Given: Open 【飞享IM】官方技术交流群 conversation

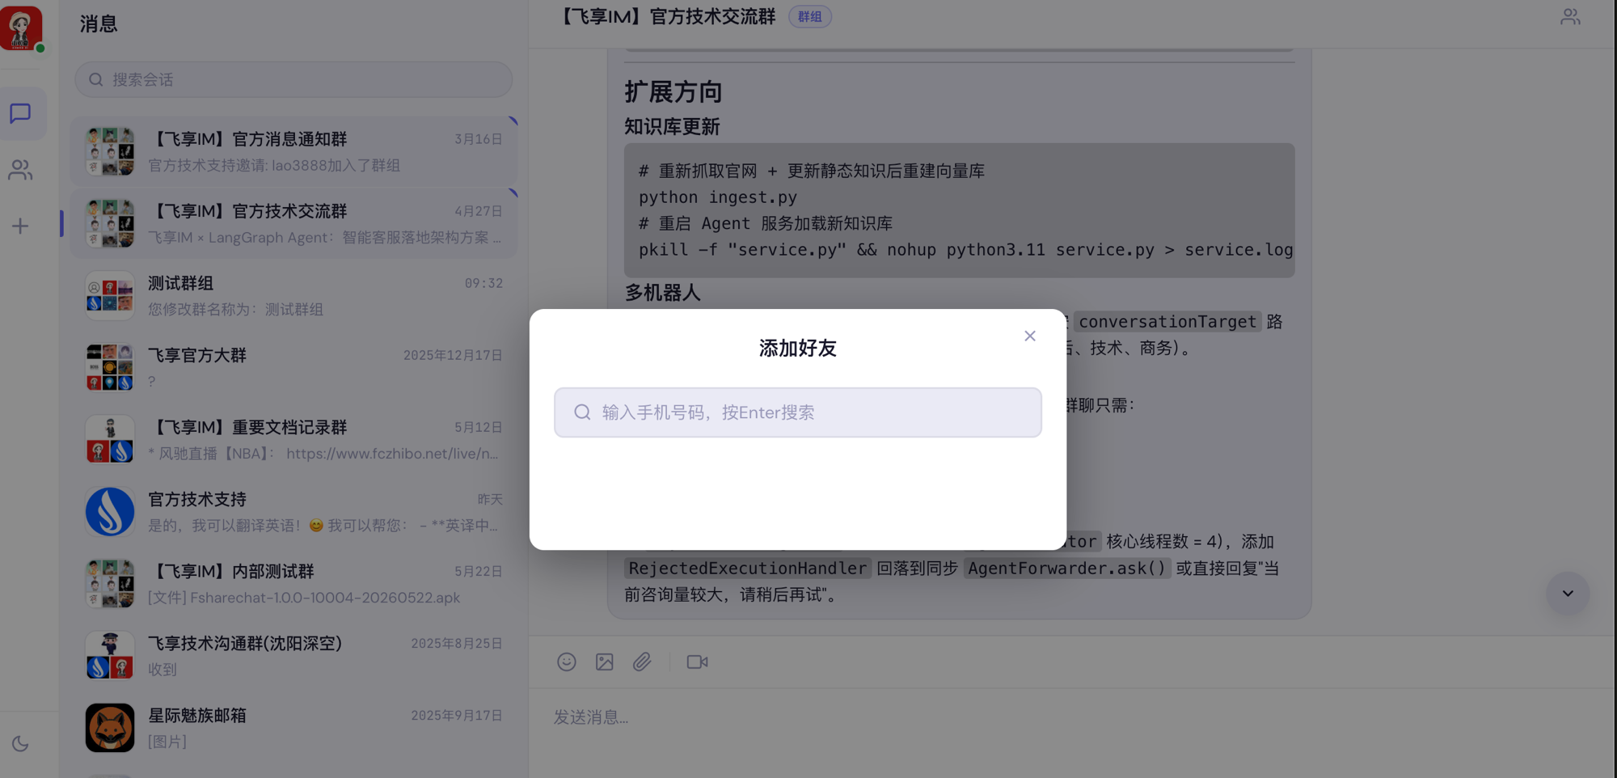Looking at the screenshot, I should click(293, 224).
